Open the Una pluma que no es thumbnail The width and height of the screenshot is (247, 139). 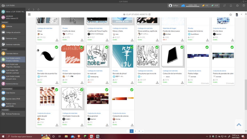(x=148, y=56)
